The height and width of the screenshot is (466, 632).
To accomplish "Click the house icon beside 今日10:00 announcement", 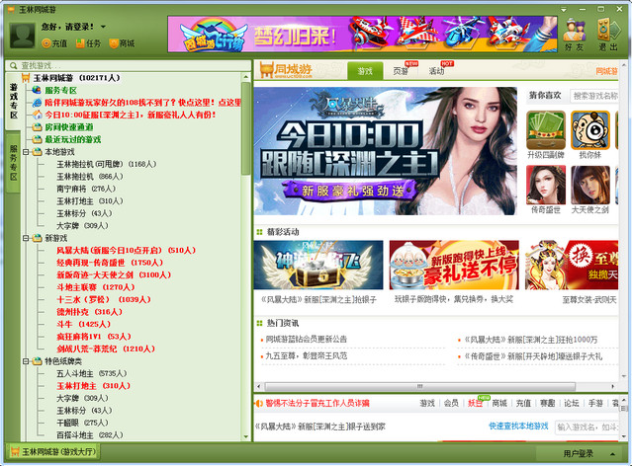I will point(37,115).
